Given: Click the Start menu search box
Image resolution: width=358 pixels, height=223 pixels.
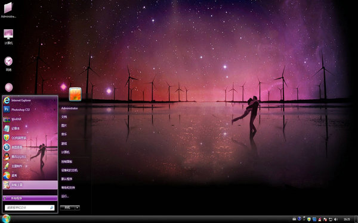Looking at the screenshot, I should coord(29,208).
